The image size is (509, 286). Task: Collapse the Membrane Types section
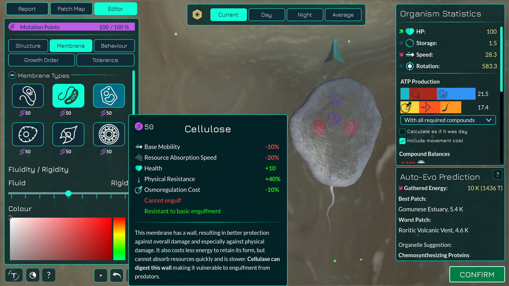(12, 75)
